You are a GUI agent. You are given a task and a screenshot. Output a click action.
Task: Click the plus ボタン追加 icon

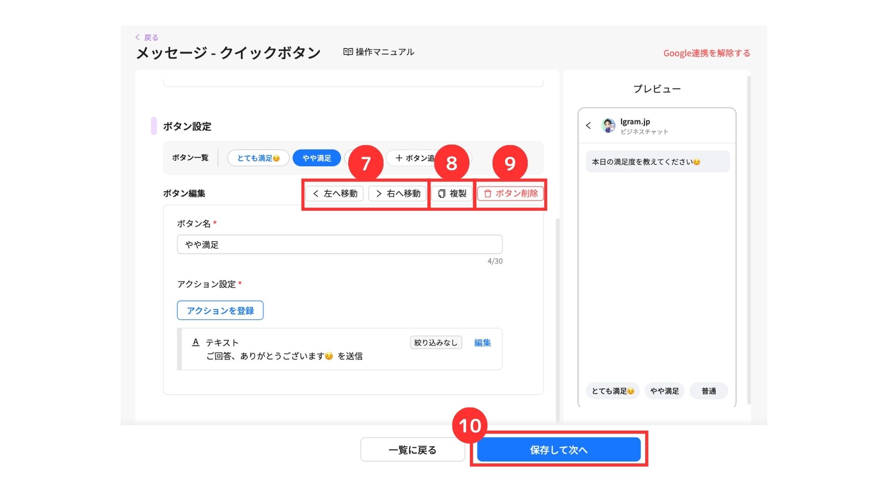click(399, 158)
